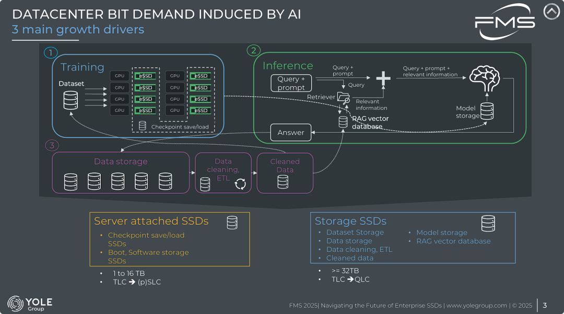The height and width of the screenshot is (314, 564).
Task: Click the "Cleaned Data" heading in the purple box
Action: 285,166
